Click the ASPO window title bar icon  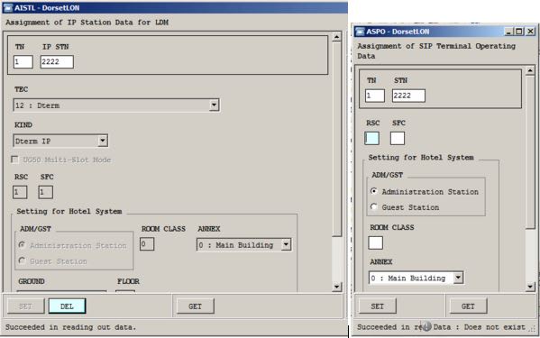360,32
